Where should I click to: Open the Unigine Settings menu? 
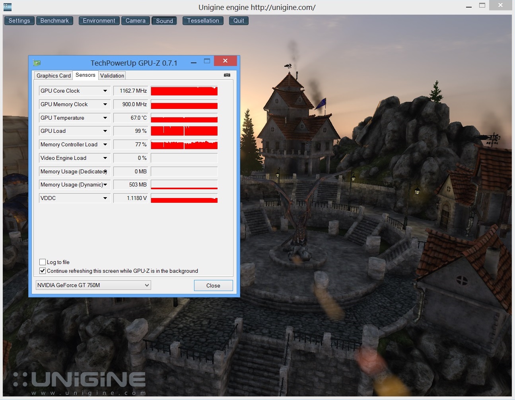point(19,21)
